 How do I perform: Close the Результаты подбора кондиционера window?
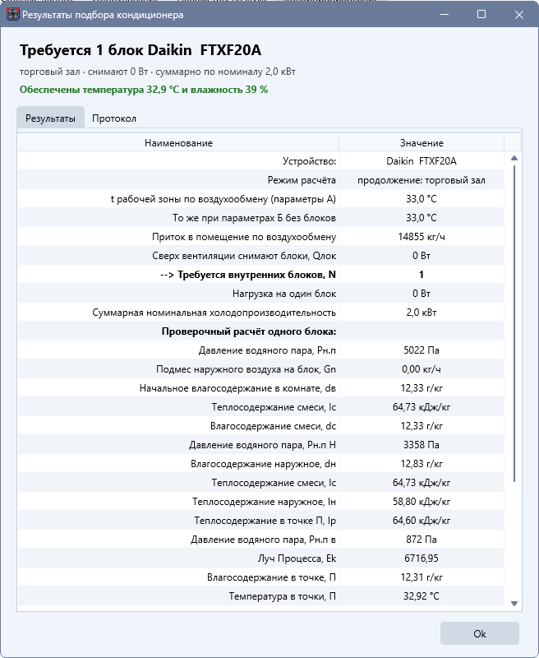[519, 15]
